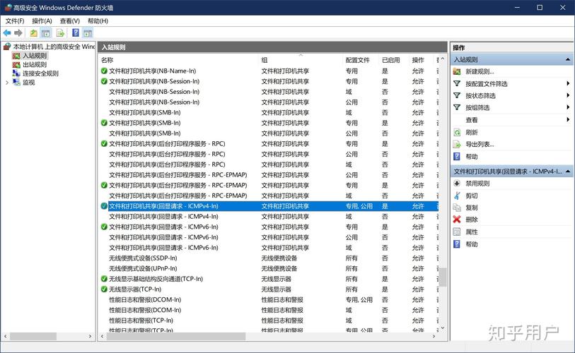Click the blue Help toolbar icon
This screenshot has width=575, height=353.
click(76, 33)
